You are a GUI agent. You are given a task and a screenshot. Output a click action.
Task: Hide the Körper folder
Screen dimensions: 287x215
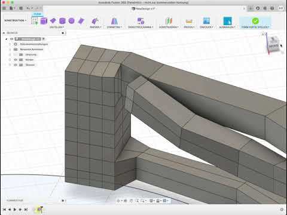pyautogui.click(x=16, y=60)
